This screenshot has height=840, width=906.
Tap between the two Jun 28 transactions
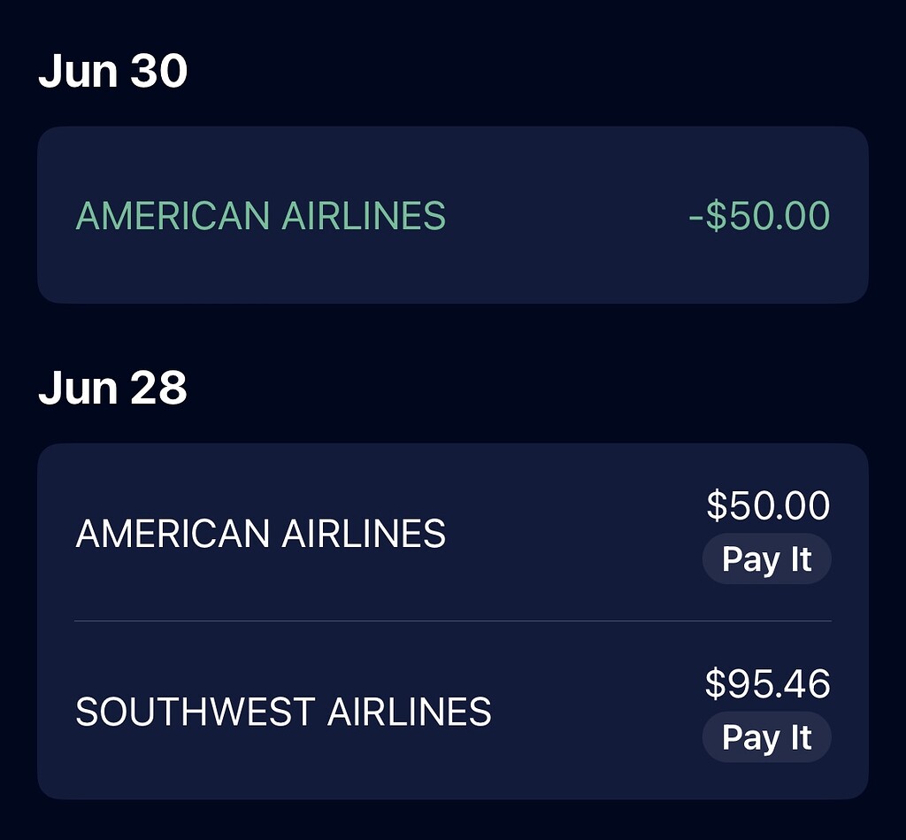coord(453,620)
